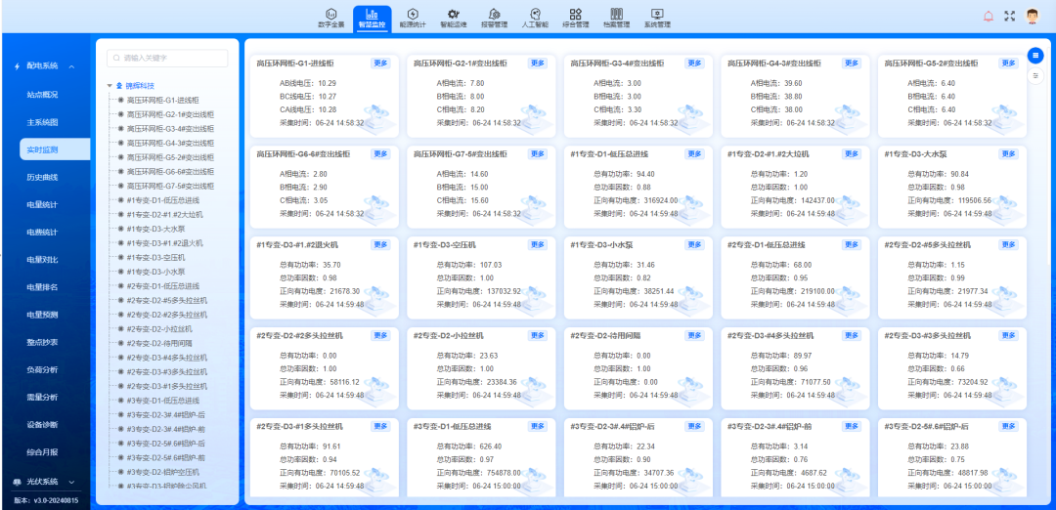Viewport: 1056px width, 510px height.
Task: Open 电量预测 in the sidebar
Action: point(42,315)
